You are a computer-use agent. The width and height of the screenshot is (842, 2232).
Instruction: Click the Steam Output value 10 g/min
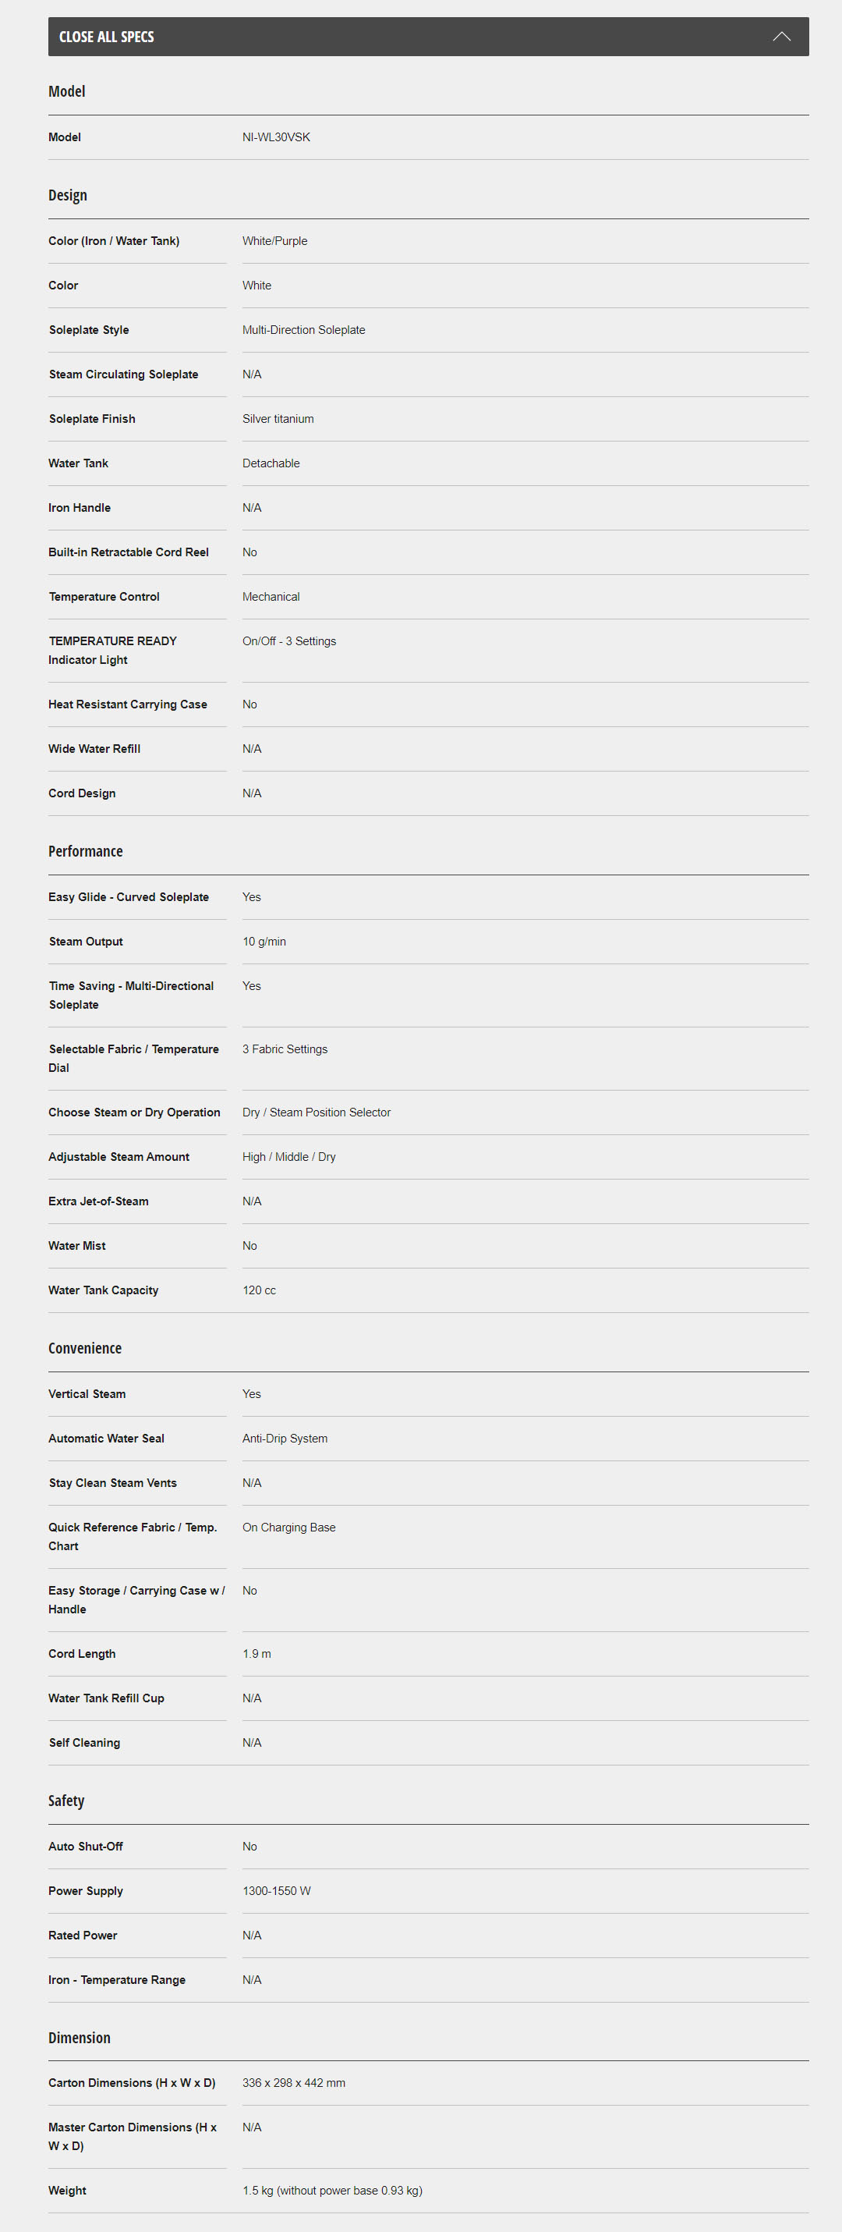[x=264, y=942]
